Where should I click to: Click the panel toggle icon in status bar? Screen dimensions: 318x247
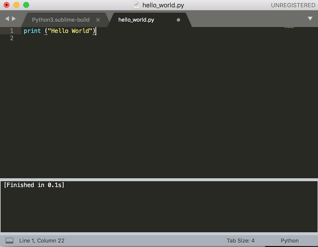pos(9,240)
